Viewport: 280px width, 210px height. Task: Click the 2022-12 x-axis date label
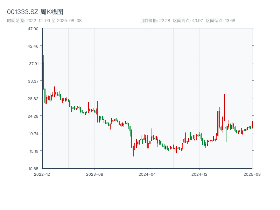[x=42, y=174]
